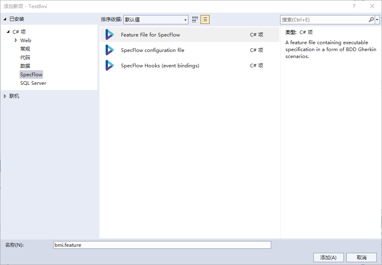Select the Web category label
The height and width of the screenshot is (265, 382).
point(26,41)
